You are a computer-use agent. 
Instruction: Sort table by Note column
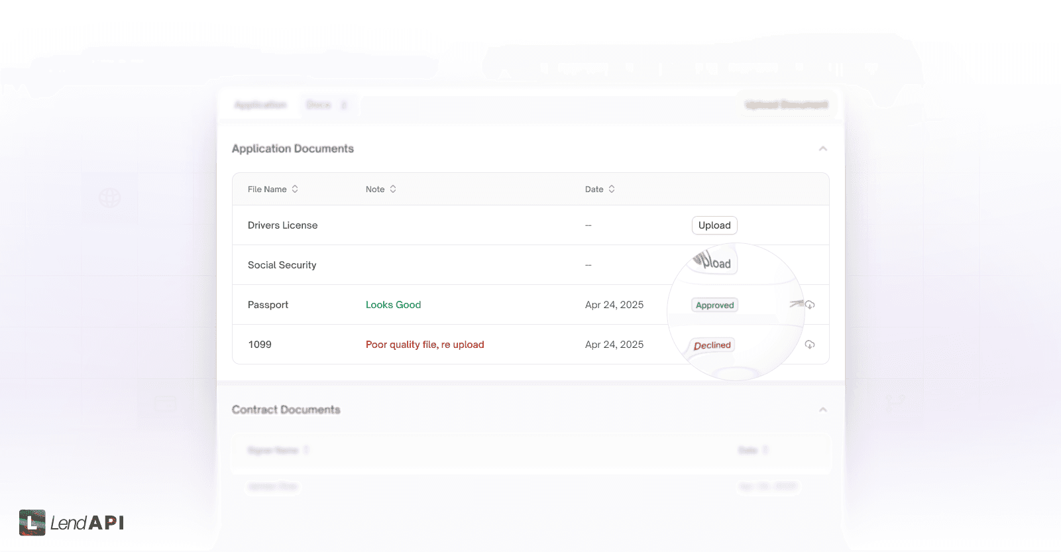click(x=393, y=189)
